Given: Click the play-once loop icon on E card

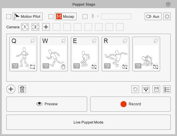Looking at the screenshot, I should tap(94, 67).
